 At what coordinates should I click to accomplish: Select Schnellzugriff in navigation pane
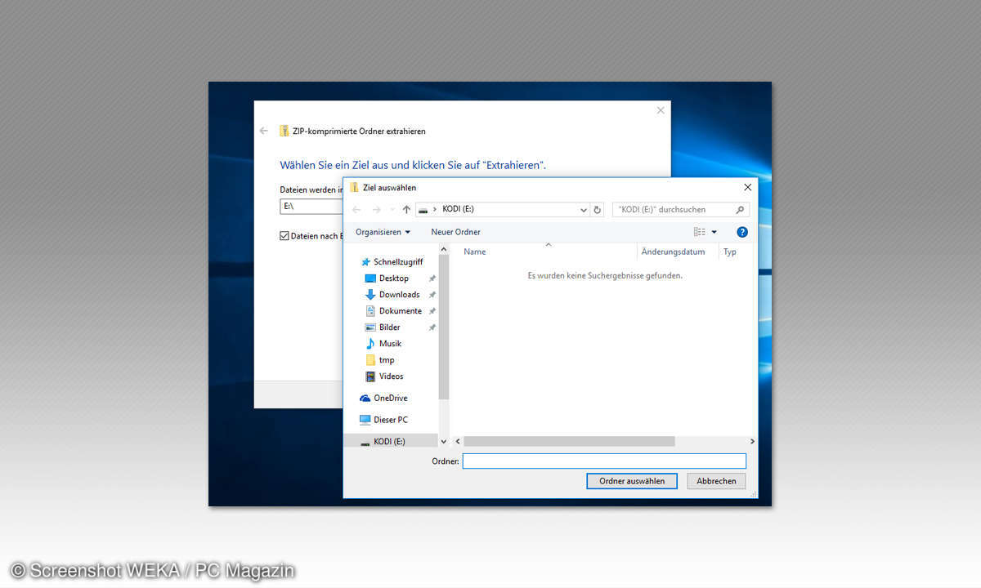(392, 262)
